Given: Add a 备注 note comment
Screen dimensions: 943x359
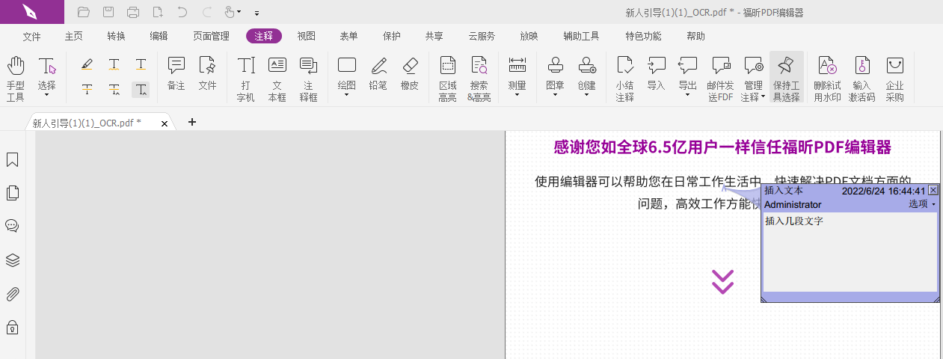Looking at the screenshot, I should click(176, 73).
